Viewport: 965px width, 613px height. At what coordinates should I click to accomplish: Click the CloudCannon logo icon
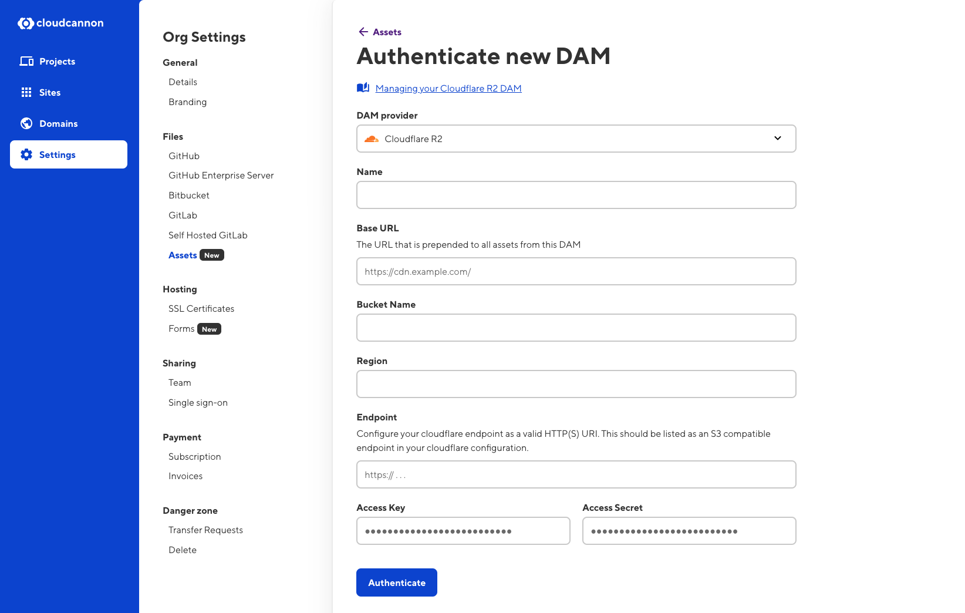coord(26,23)
